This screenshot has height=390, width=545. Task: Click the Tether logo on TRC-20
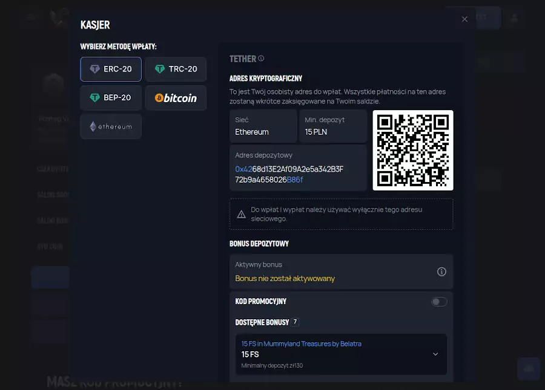point(159,69)
